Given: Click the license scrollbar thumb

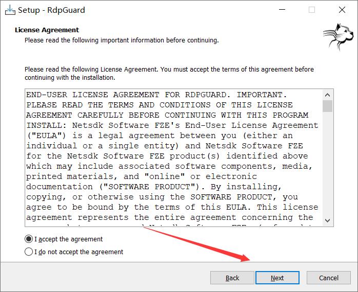Looking at the screenshot, I should [327, 106].
